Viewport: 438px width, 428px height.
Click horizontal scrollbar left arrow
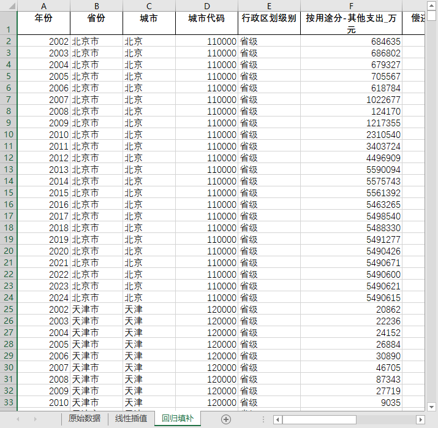coord(278,419)
